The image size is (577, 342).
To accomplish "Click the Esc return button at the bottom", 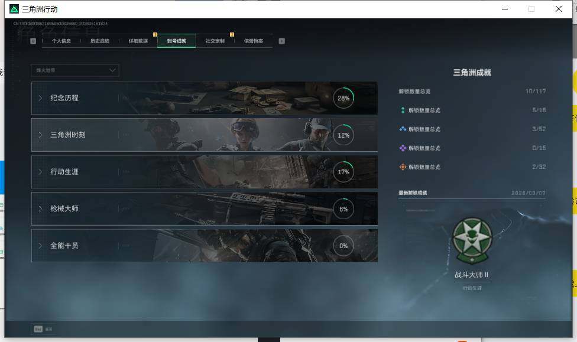I will (43, 329).
